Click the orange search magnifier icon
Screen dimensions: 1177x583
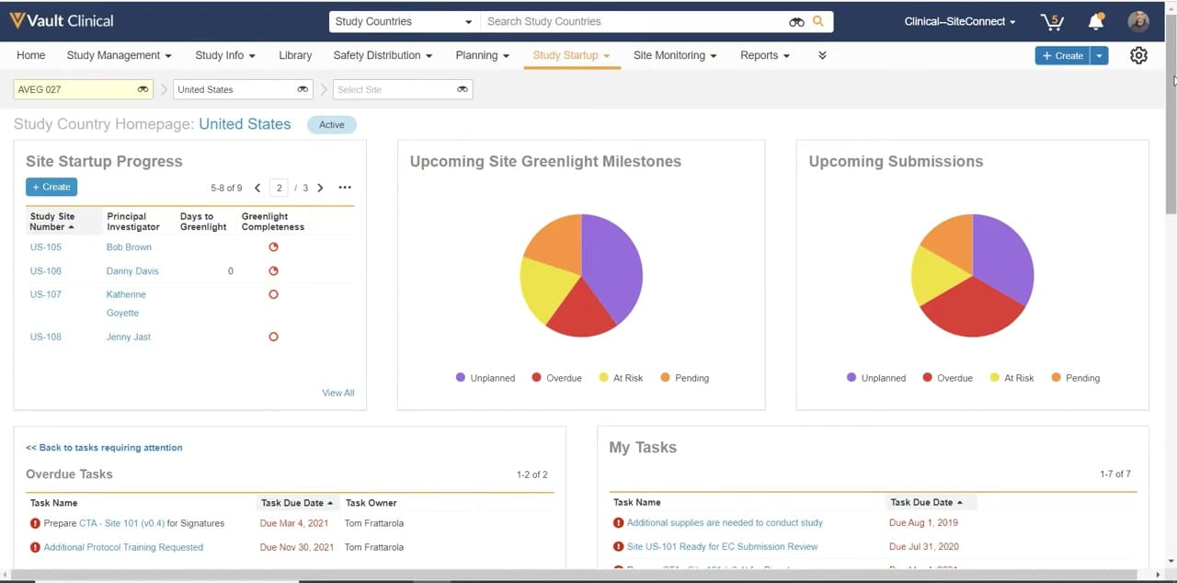coord(818,21)
